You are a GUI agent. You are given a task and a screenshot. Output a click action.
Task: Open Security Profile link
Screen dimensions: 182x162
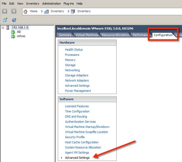click(x=75, y=137)
